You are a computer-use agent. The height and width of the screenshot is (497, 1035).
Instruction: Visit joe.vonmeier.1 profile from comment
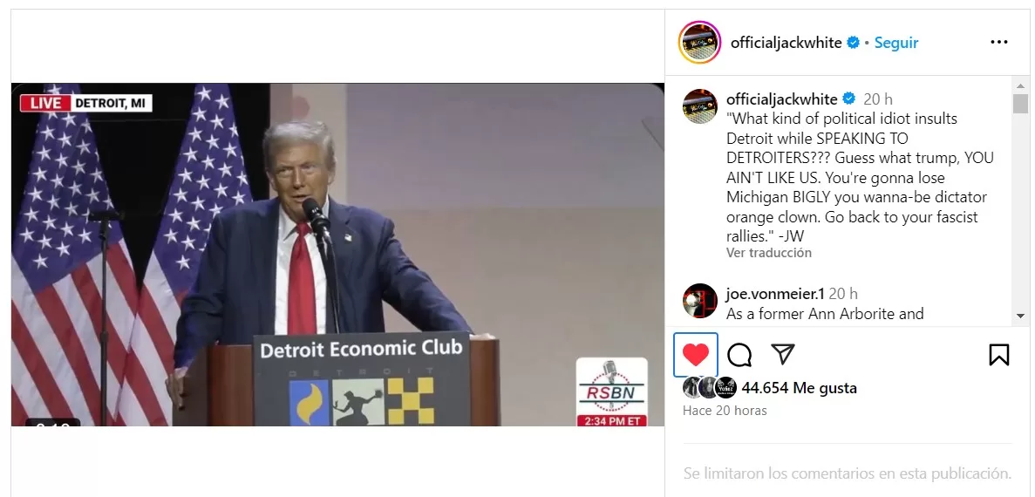tap(775, 294)
